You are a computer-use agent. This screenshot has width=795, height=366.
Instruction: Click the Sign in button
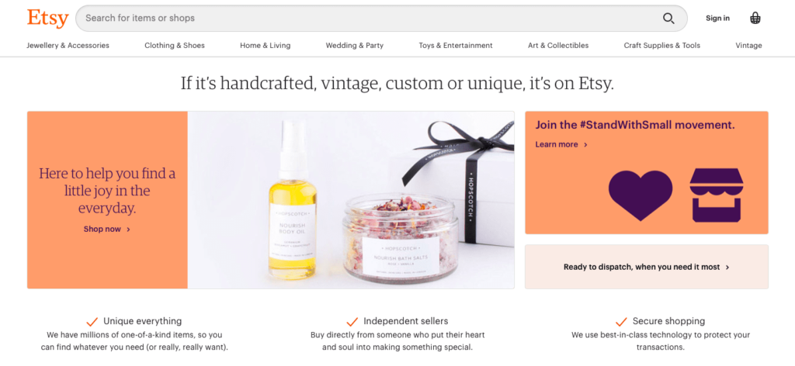717,19
